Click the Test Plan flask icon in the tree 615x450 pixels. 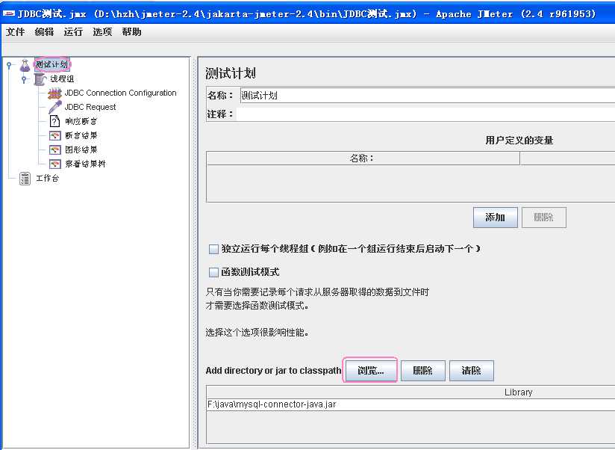tap(25, 65)
